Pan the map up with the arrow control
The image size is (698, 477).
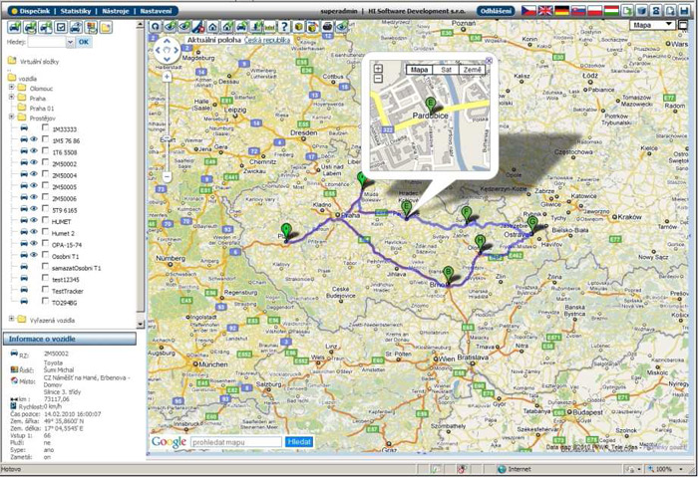[168, 41]
